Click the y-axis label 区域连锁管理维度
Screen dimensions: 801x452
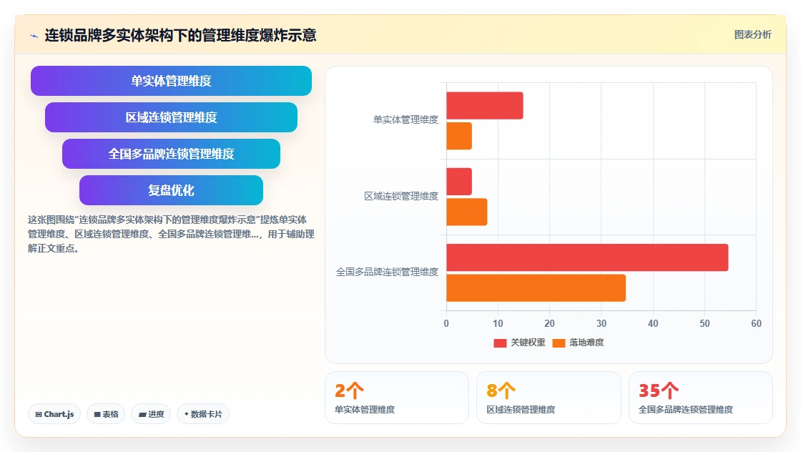point(401,196)
